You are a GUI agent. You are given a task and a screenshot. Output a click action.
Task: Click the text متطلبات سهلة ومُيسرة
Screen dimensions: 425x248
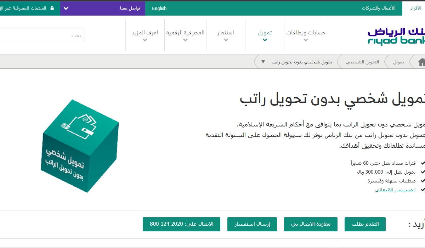[392, 181]
